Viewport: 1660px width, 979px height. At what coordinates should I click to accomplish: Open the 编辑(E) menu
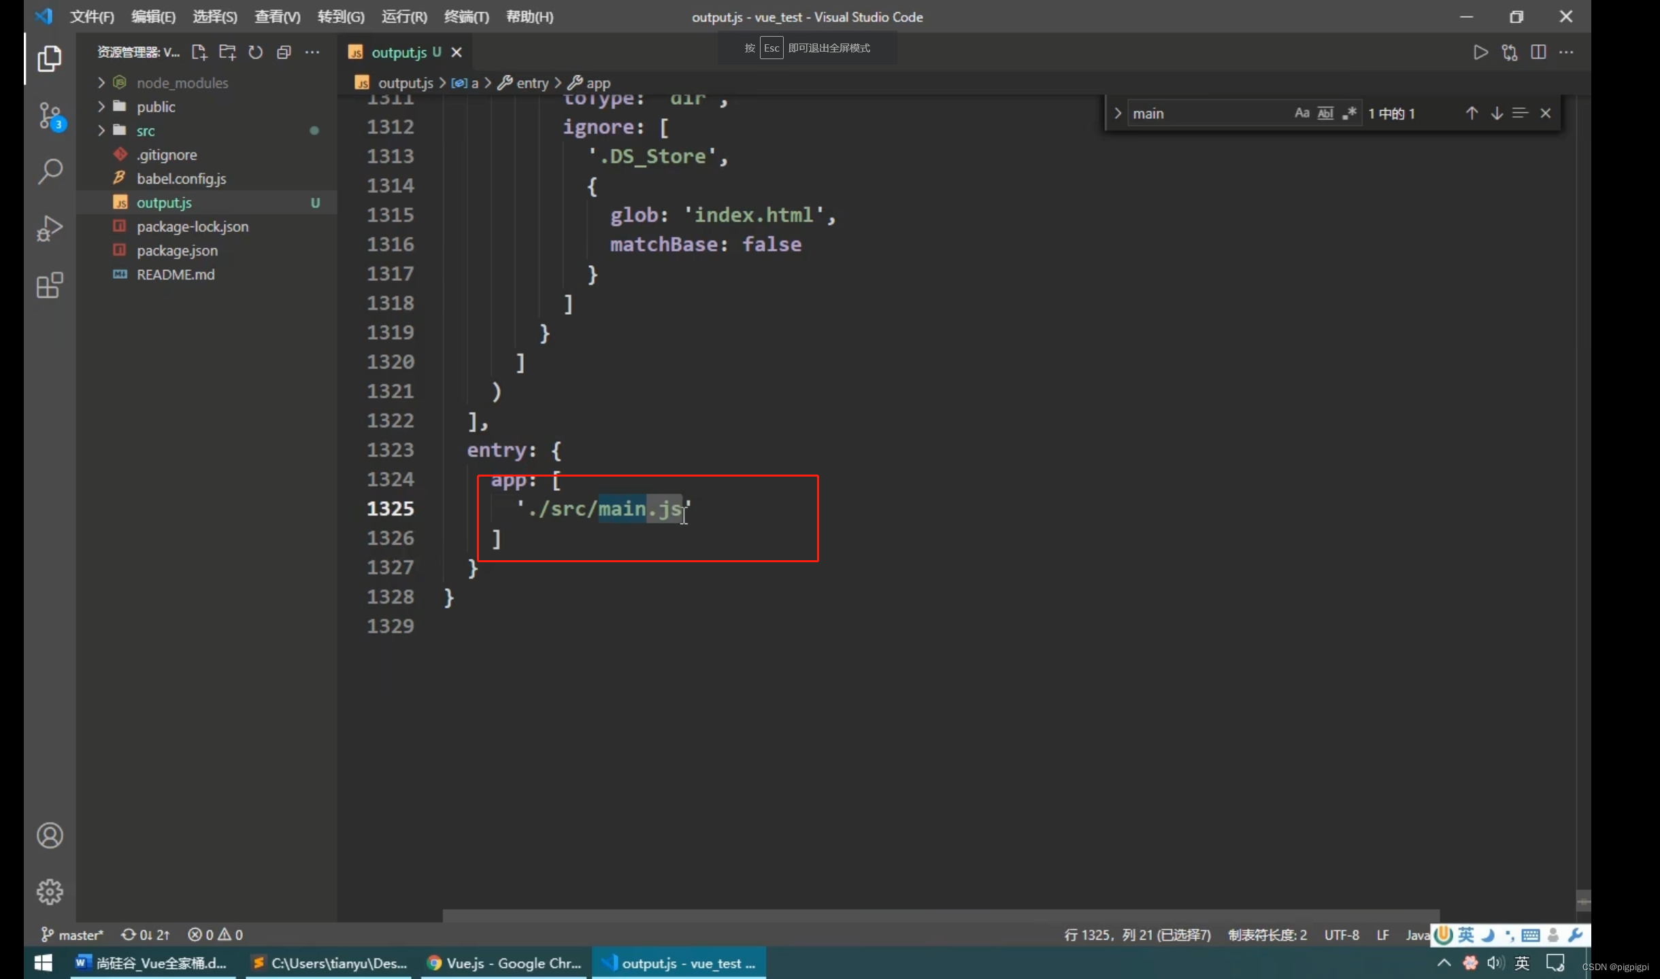coord(153,17)
